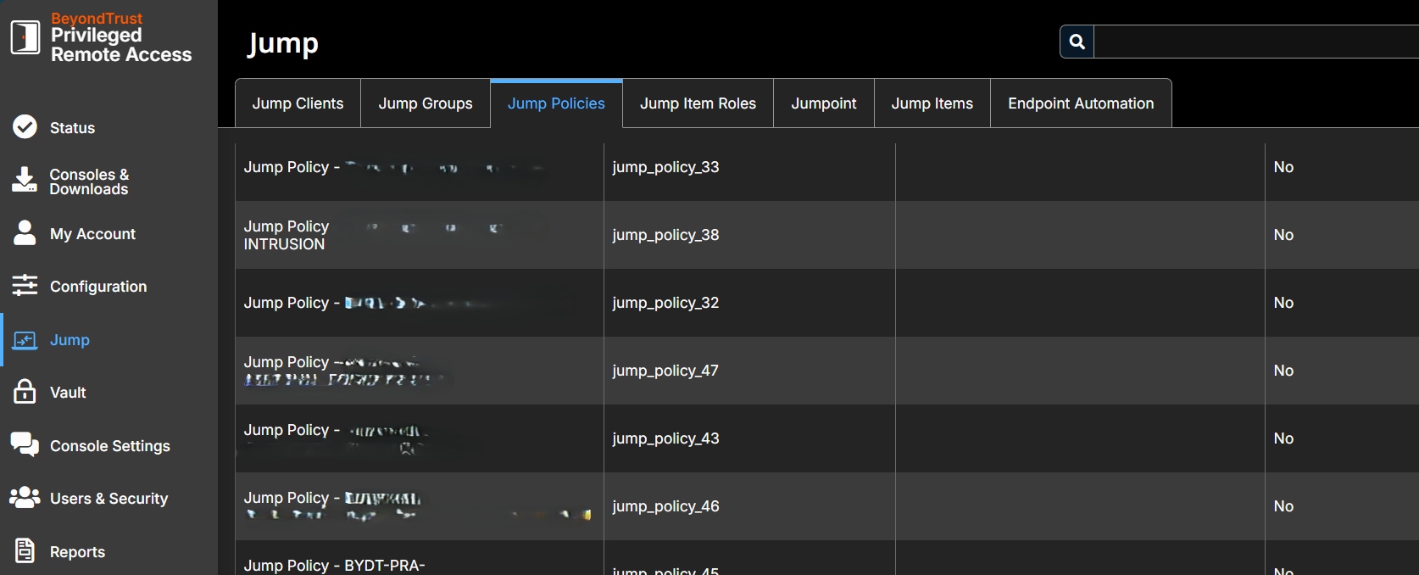Click the BeyondTrust door logo icon

tap(25, 37)
